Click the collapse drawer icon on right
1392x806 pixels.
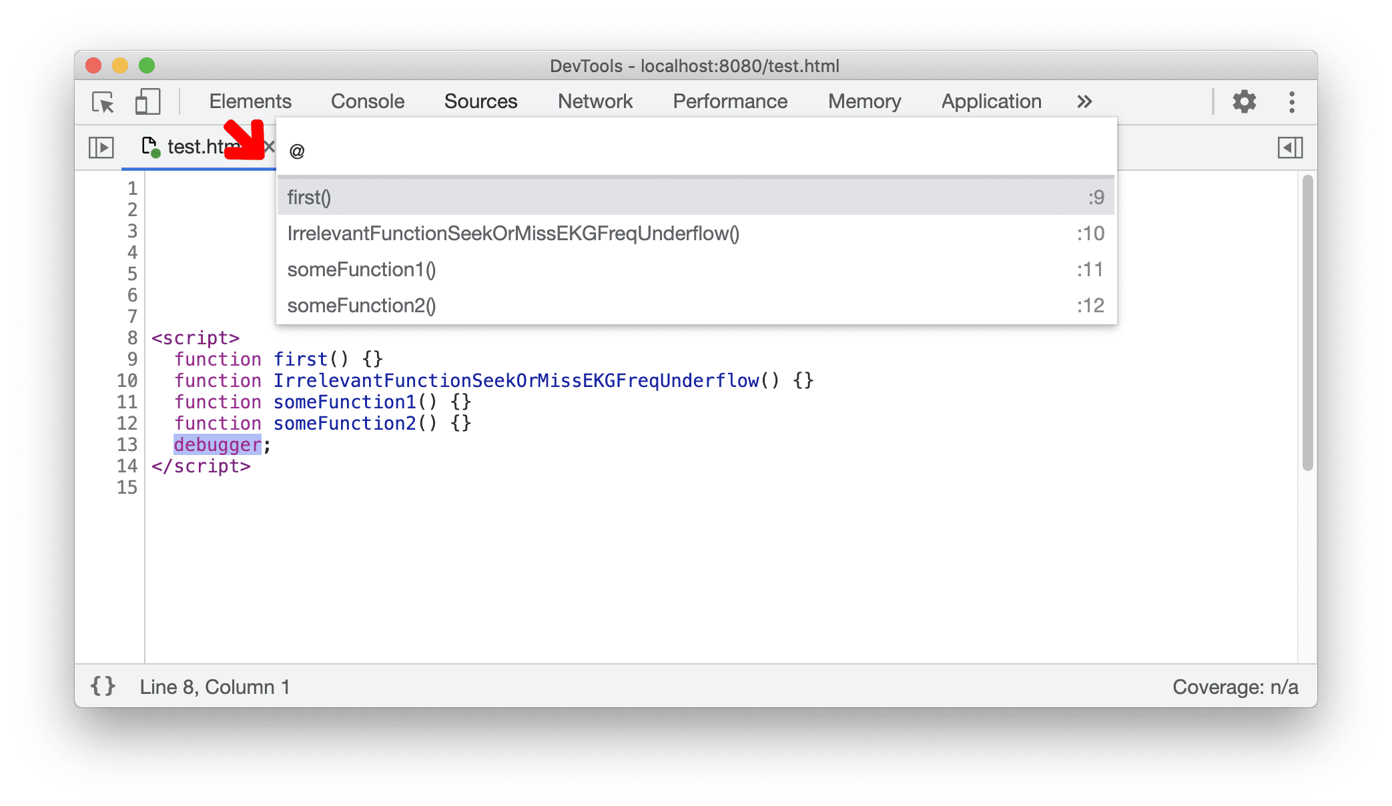(x=1291, y=147)
